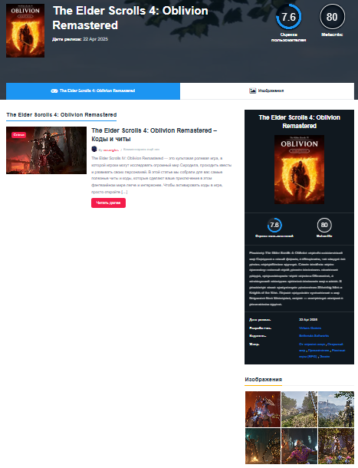
Task: Open the 'Приключения' genre link
Action: point(318,351)
